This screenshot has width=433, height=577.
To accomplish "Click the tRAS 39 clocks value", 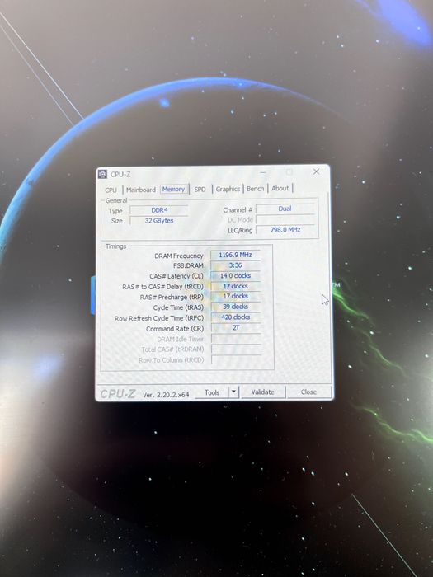I will tap(235, 307).
